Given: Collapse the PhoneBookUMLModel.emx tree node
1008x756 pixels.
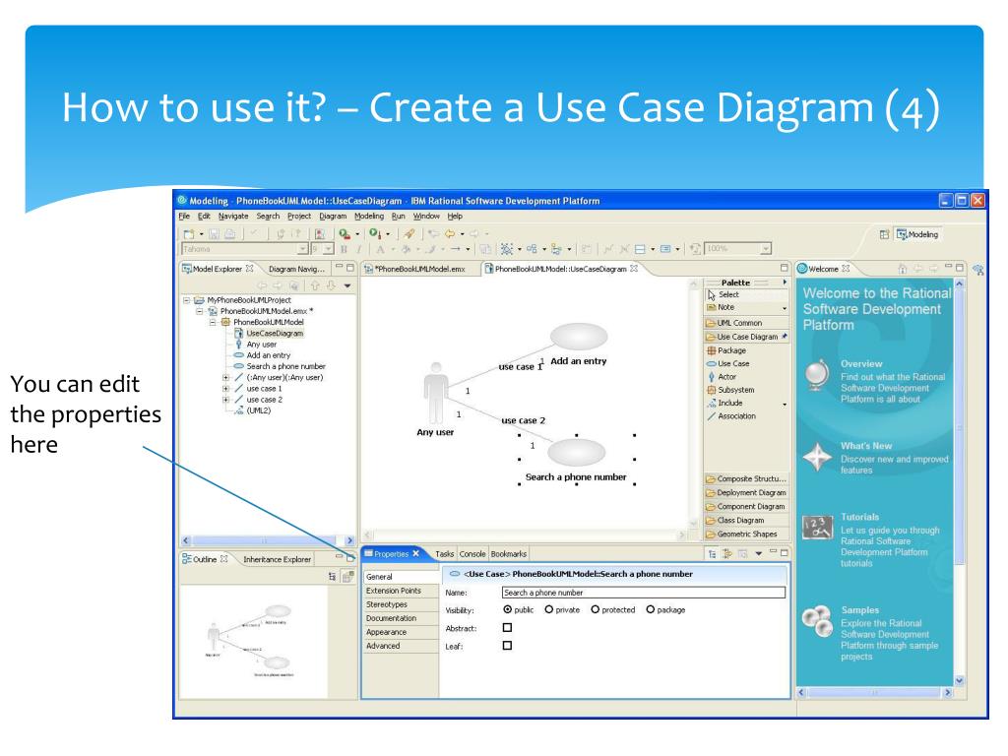Looking at the screenshot, I should click(199, 311).
